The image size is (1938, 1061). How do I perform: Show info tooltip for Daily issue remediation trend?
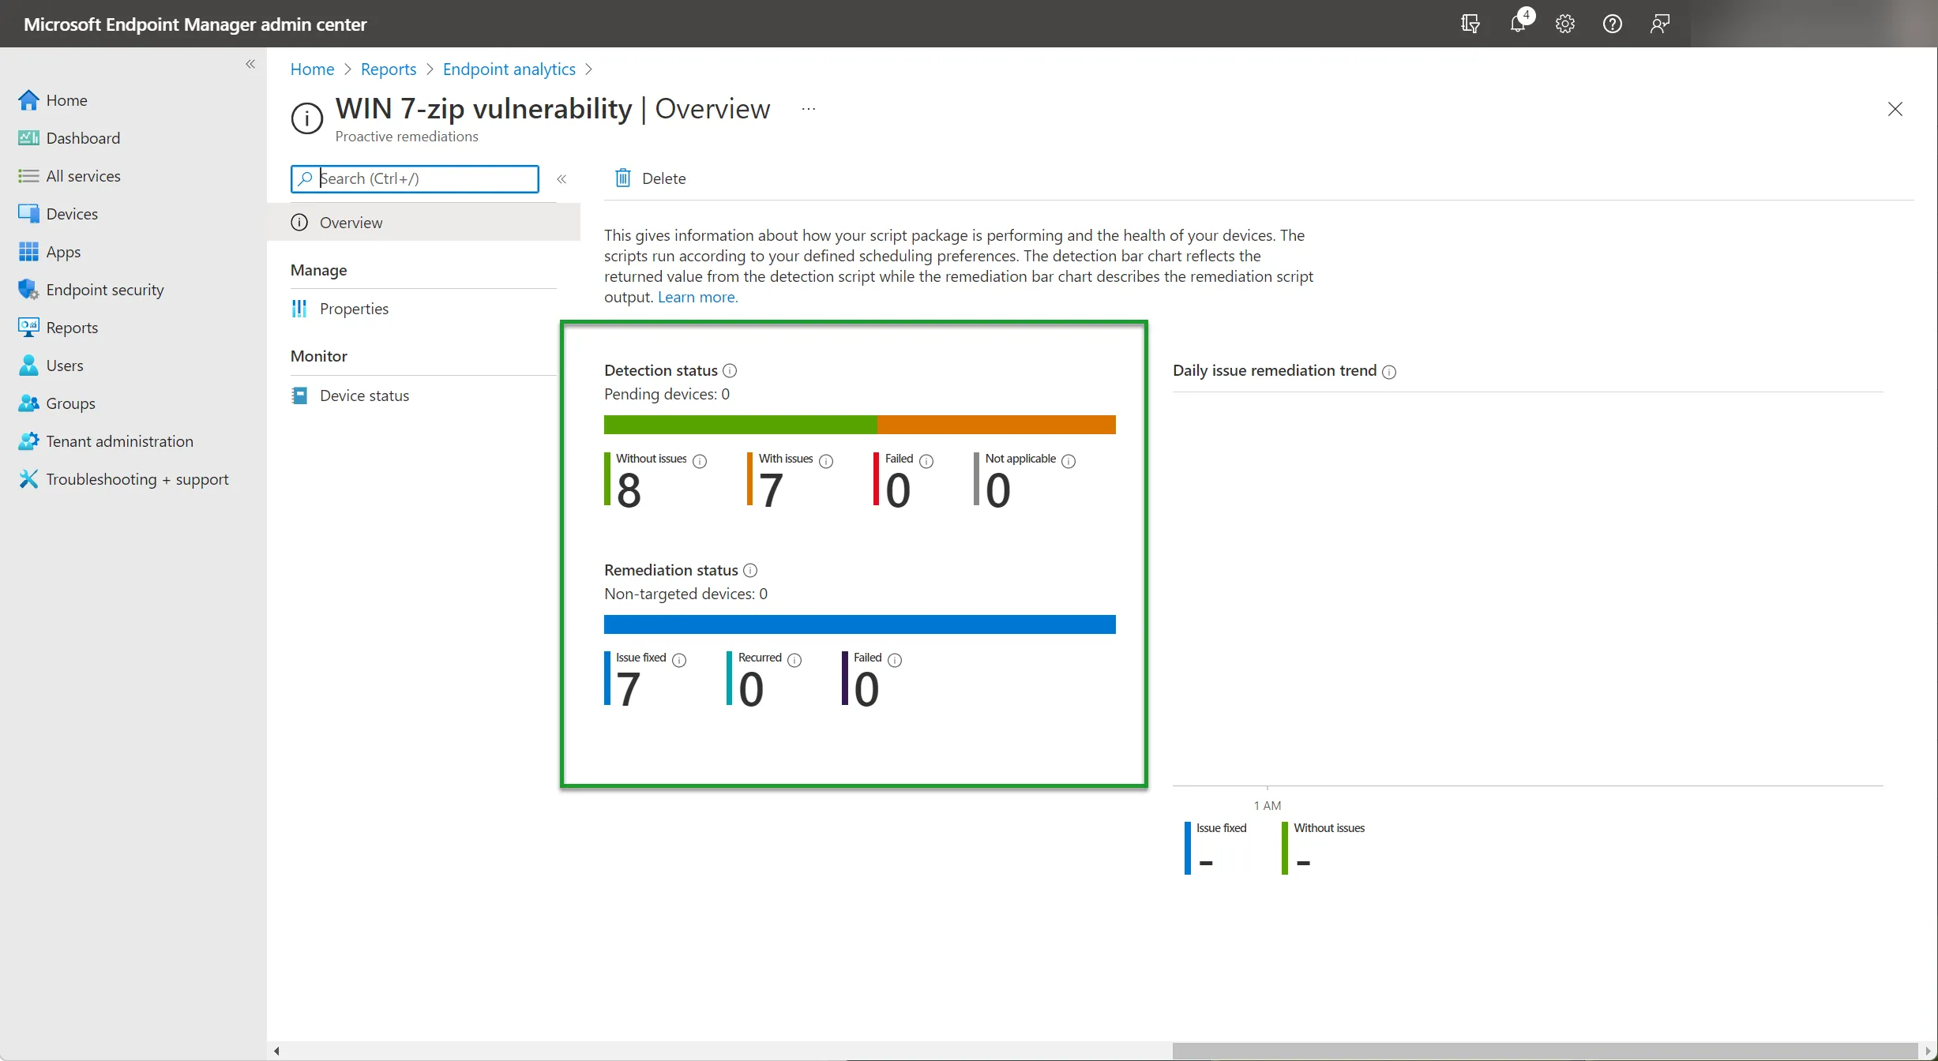tap(1389, 372)
